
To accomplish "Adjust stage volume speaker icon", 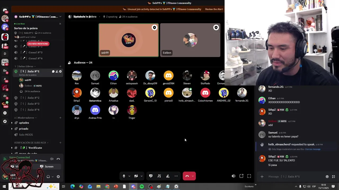I will click(233, 176).
